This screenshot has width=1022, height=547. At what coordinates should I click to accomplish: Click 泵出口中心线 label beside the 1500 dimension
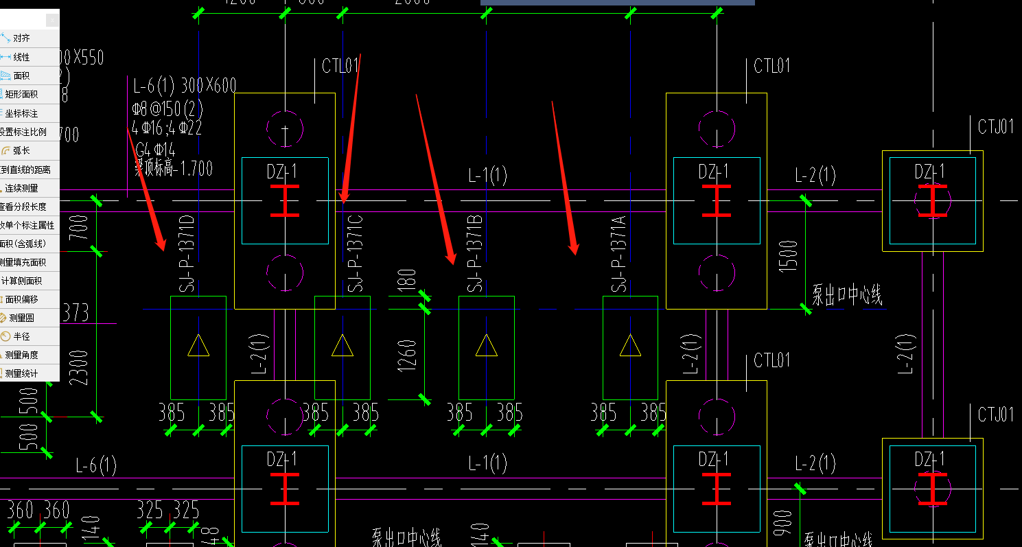pyautogui.click(x=847, y=295)
